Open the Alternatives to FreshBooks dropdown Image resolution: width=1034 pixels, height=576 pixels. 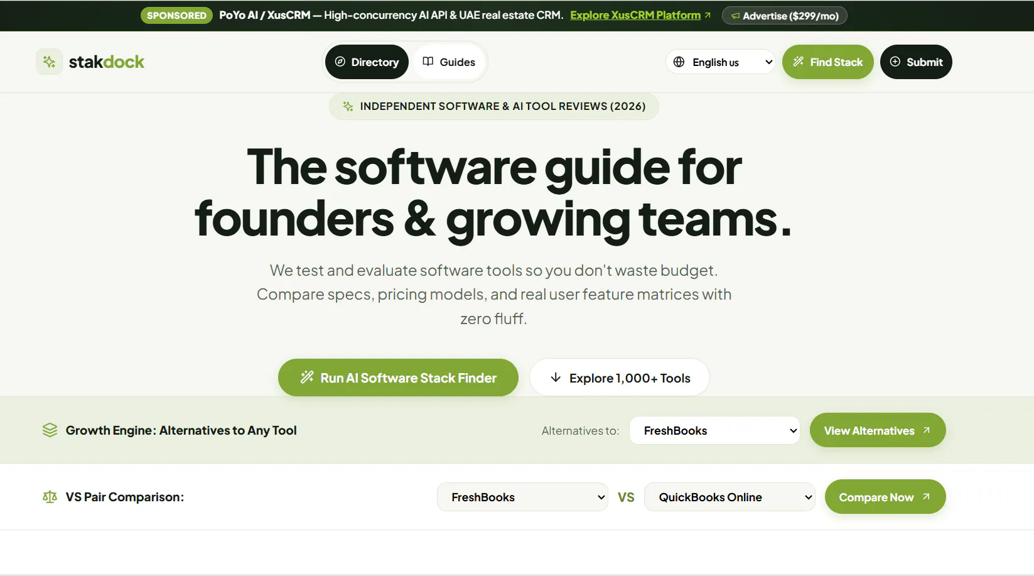point(714,430)
